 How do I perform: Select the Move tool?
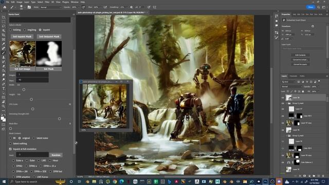click(4, 17)
